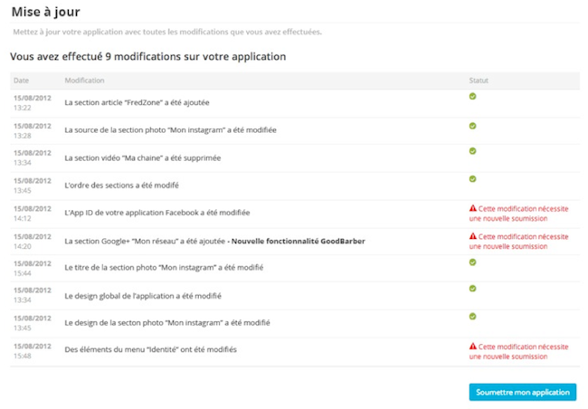
Task: Click green check for global design modification
Action: pyautogui.click(x=472, y=290)
